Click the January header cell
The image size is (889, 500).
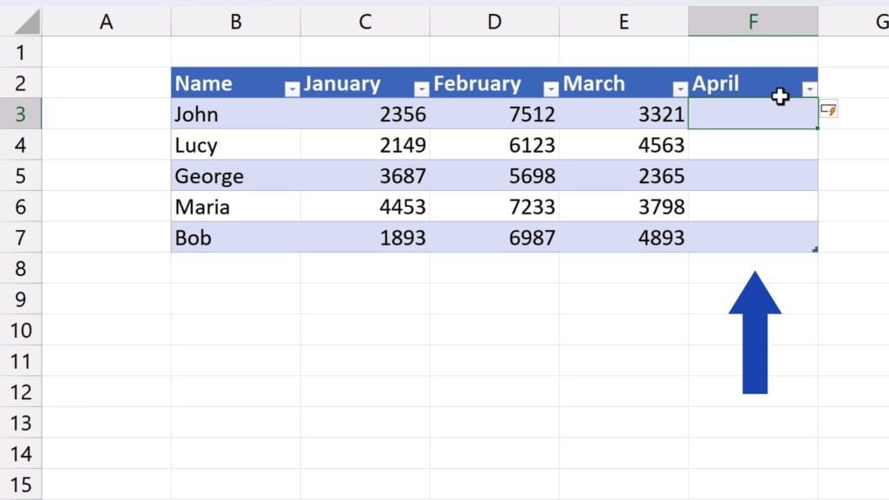(365, 82)
